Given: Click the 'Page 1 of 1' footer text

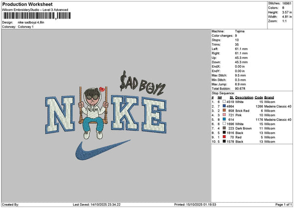Looking at the screenshot, I should coord(284,205).
